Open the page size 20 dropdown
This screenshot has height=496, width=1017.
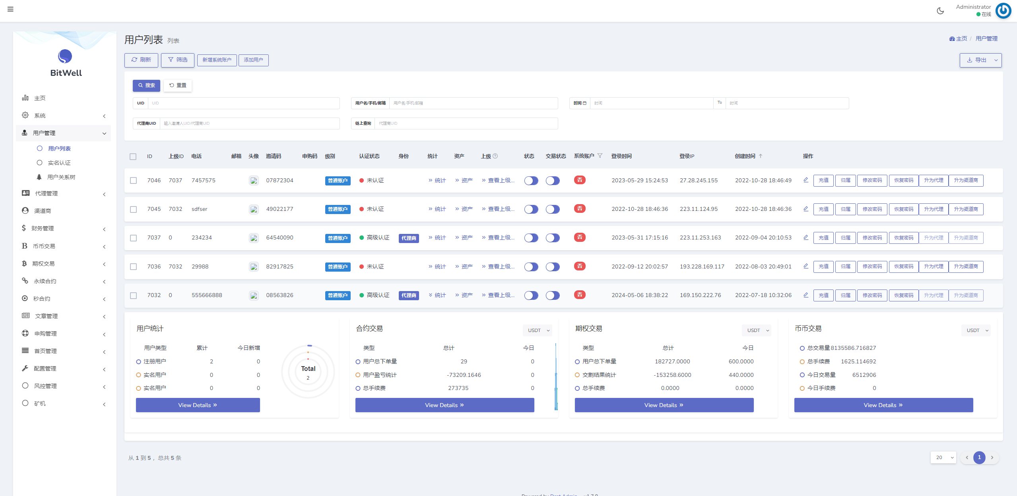943,457
